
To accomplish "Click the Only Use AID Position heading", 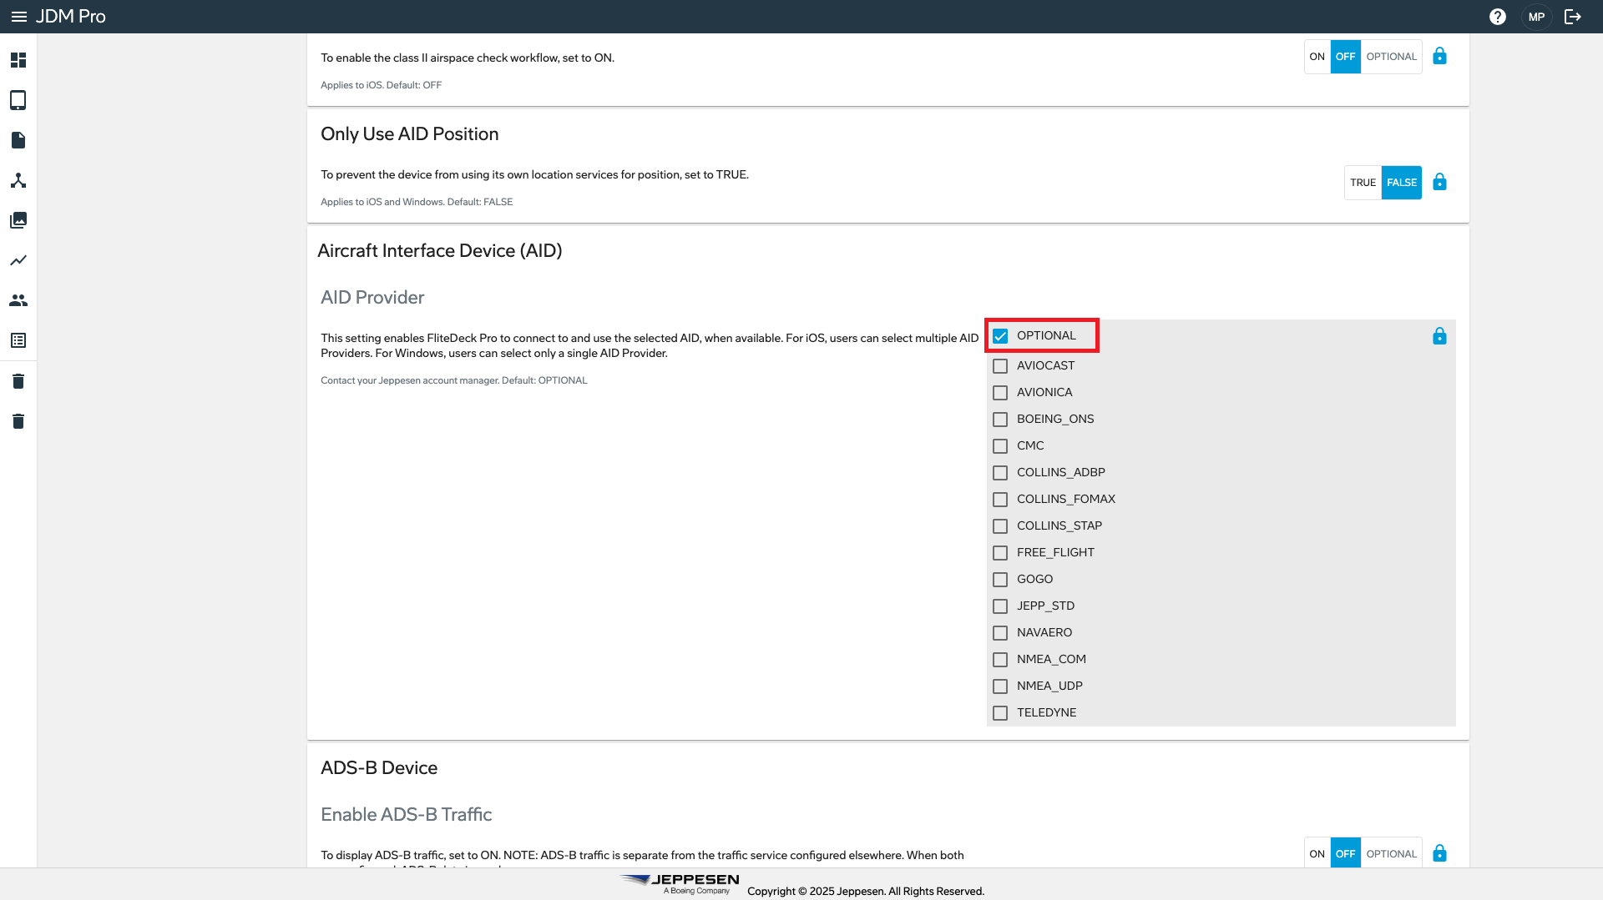I will tap(409, 134).
